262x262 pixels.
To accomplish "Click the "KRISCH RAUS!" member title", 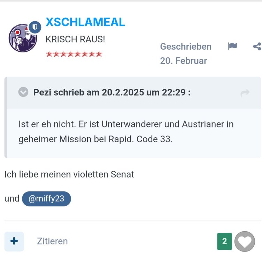I will click(x=75, y=39).
